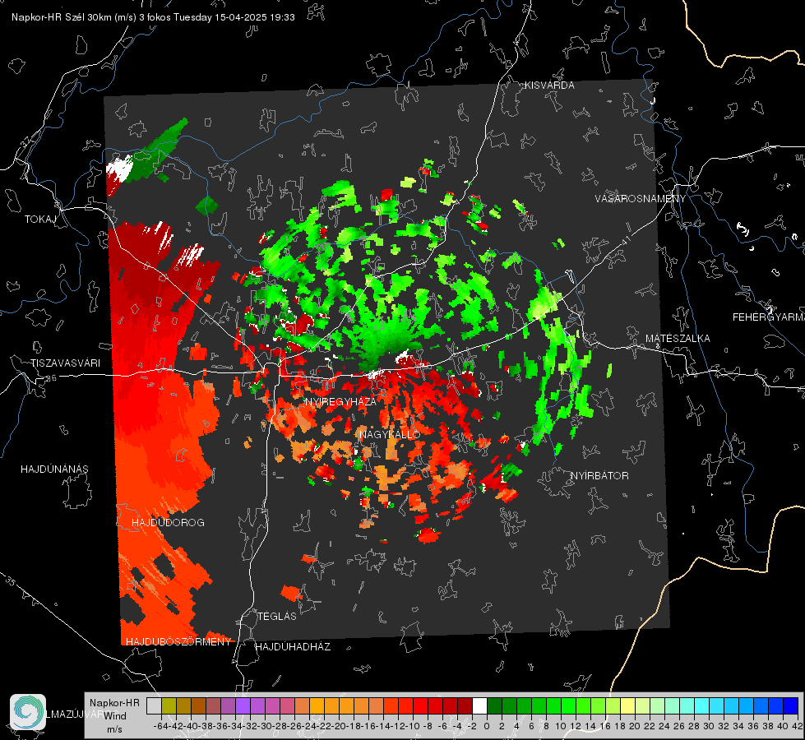Click the NYIREGYHAZA city label
Screen dimensions: 805x740
[340, 401]
